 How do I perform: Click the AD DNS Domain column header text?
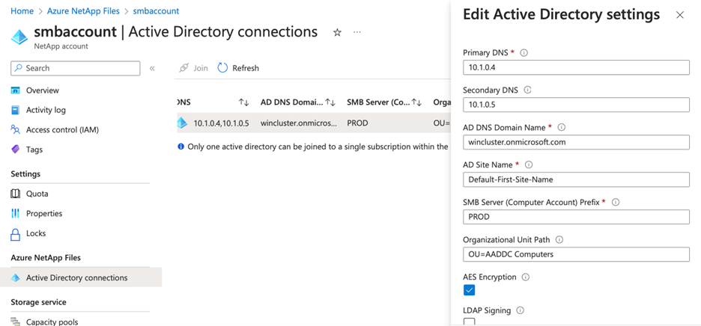coord(291,102)
